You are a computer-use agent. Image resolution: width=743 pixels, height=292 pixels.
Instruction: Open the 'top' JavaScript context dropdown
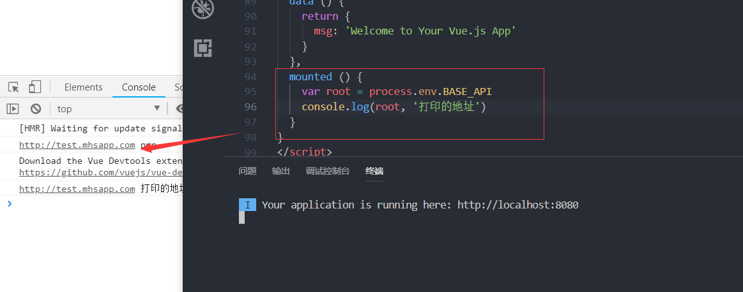tap(109, 109)
